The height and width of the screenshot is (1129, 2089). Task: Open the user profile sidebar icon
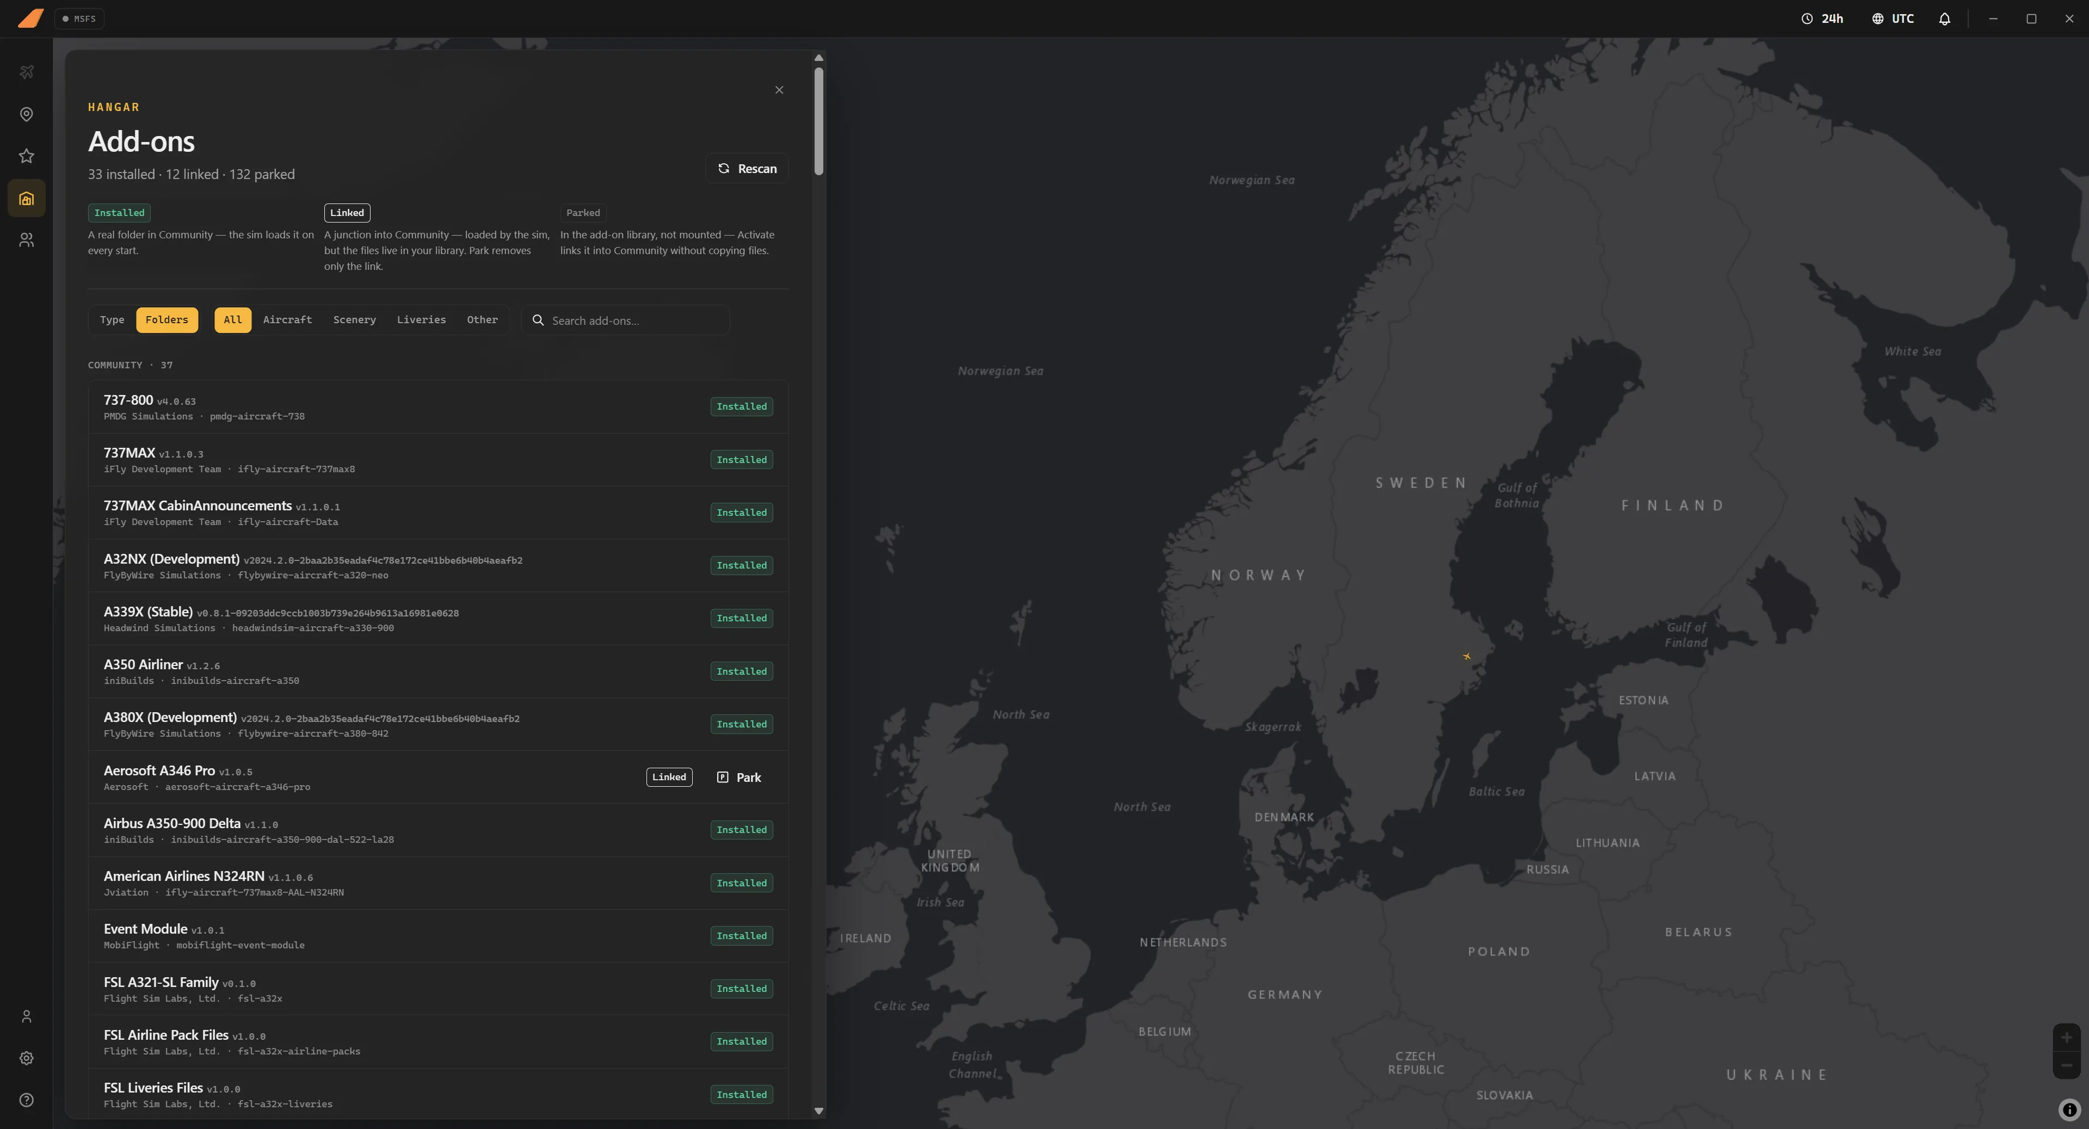[x=27, y=1016]
